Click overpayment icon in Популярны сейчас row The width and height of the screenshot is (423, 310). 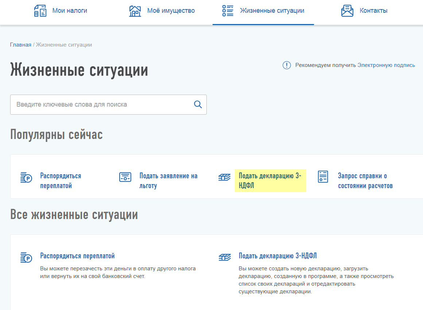[26, 178]
